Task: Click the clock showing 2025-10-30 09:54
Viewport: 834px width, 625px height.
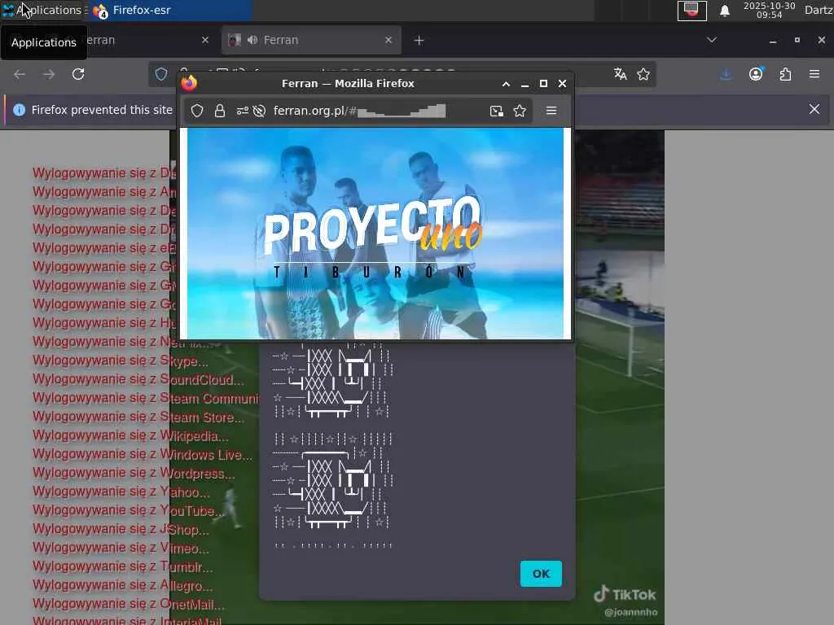Action: (769, 10)
